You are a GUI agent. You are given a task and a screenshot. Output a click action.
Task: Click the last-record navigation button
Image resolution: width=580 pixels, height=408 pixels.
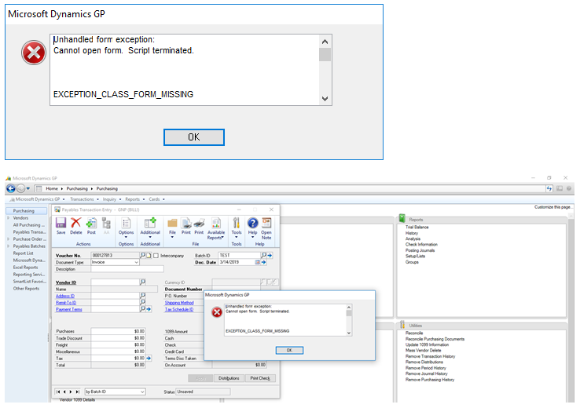tap(77, 392)
